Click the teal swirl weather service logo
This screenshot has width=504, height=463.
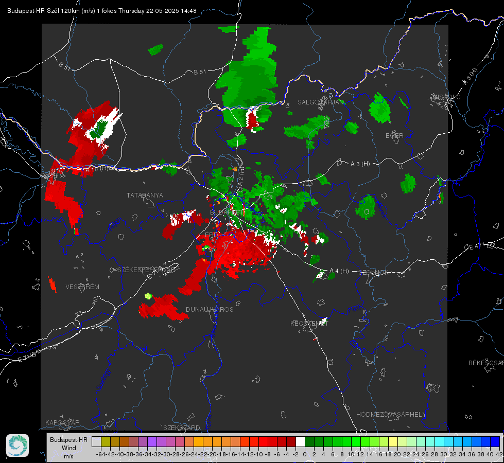(x=18, y=446)
